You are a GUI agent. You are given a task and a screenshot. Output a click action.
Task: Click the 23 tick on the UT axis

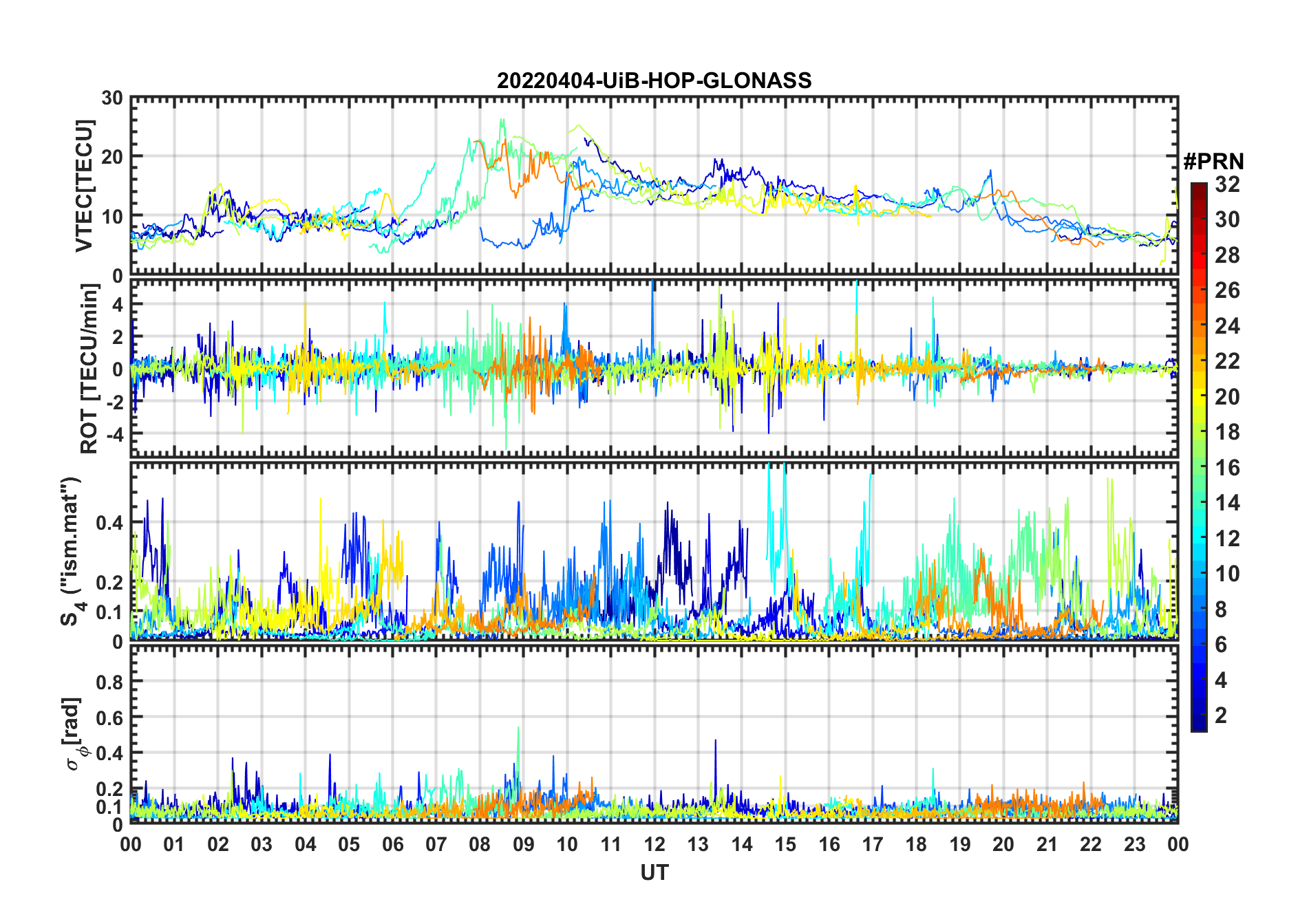coord(1134,844)
